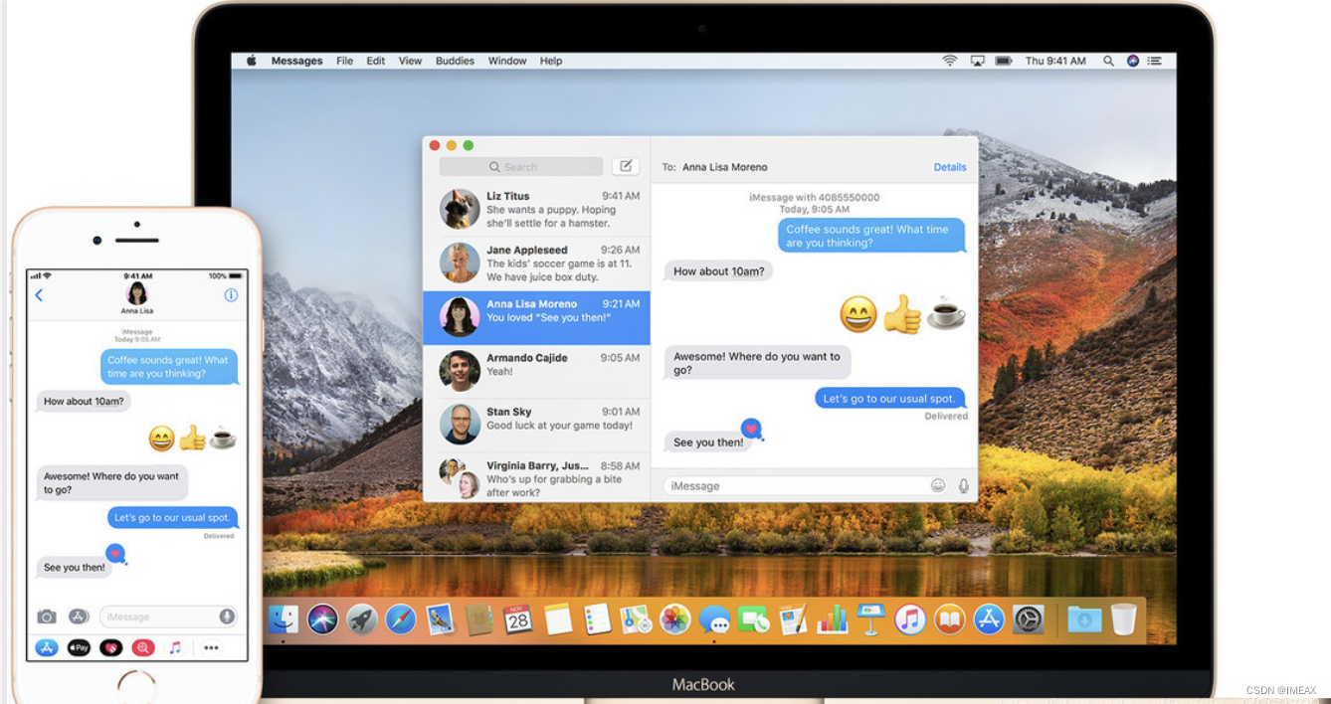Screen dimensions: 1331x704
Task: Tap camera icon on iPhone
Action: pyautogui.click(x=47, y=616)
